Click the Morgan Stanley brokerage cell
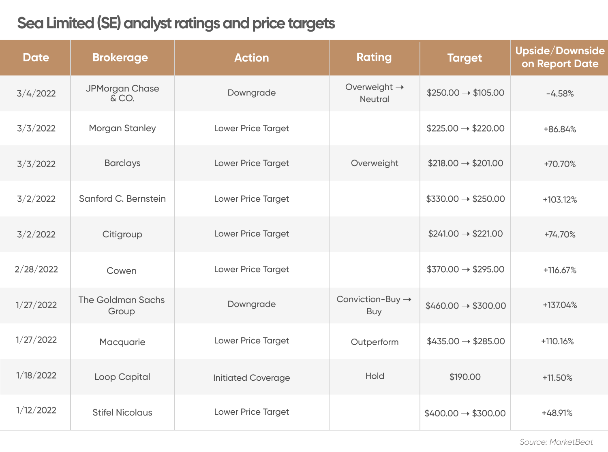This screenshot has height=452, width=608. 122,128
